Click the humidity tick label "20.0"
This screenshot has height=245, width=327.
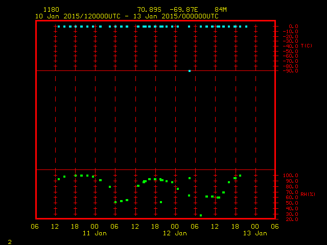(292, 219)
